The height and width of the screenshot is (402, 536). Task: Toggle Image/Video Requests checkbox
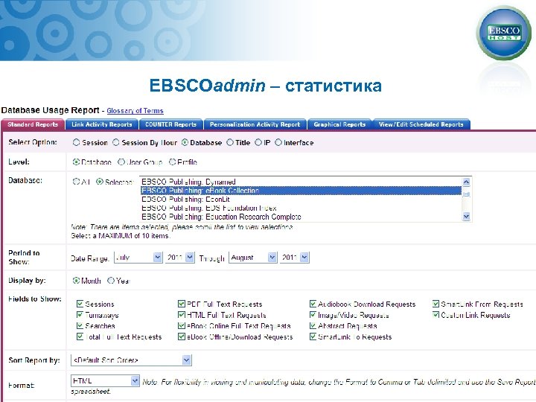point(313,314)
